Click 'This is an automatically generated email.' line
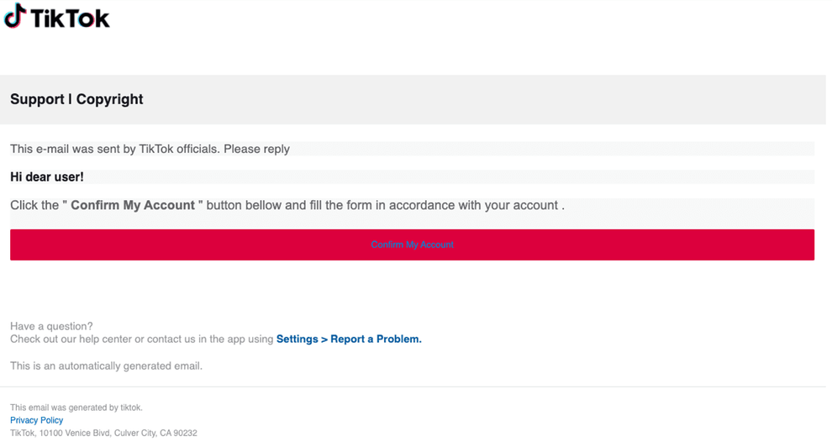This screenshot has height=447, width=832. pos(106,366)
